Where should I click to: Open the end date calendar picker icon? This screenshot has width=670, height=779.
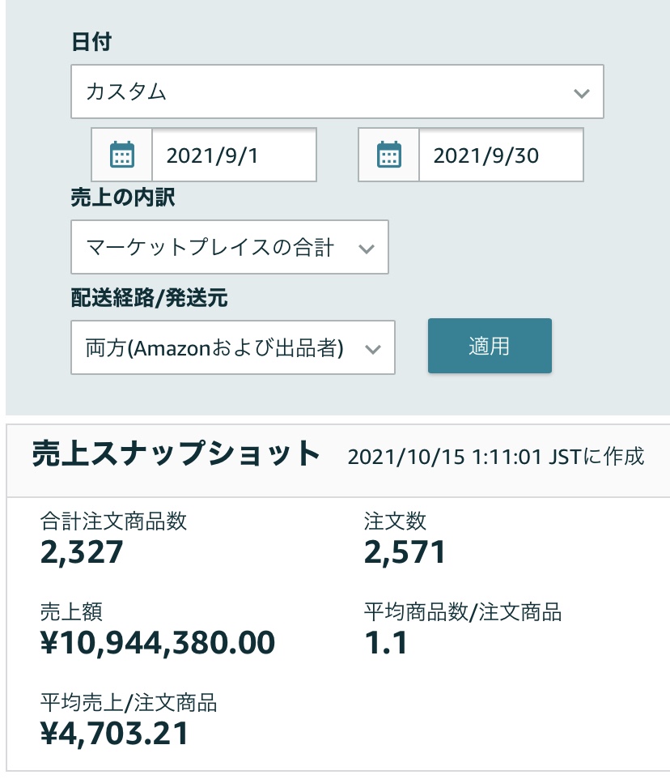coord(389,155)
